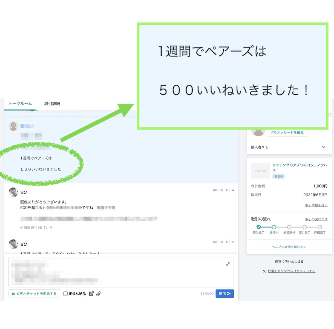Click the 1,000円 total amount
The height and width of the screenshot is (329, 334).
pyautogui.click(x=320, y=186)
